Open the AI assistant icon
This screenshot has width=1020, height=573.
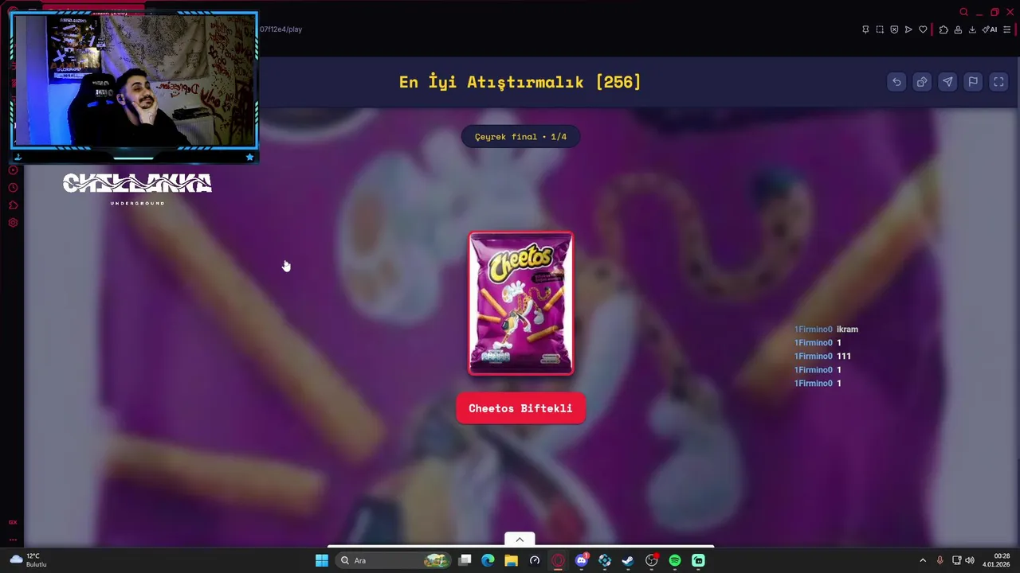tap(990, 29)
